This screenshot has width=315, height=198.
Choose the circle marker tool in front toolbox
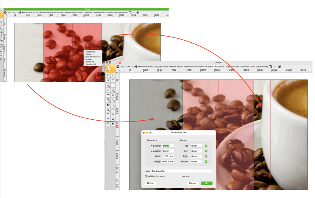click(113, 115)
